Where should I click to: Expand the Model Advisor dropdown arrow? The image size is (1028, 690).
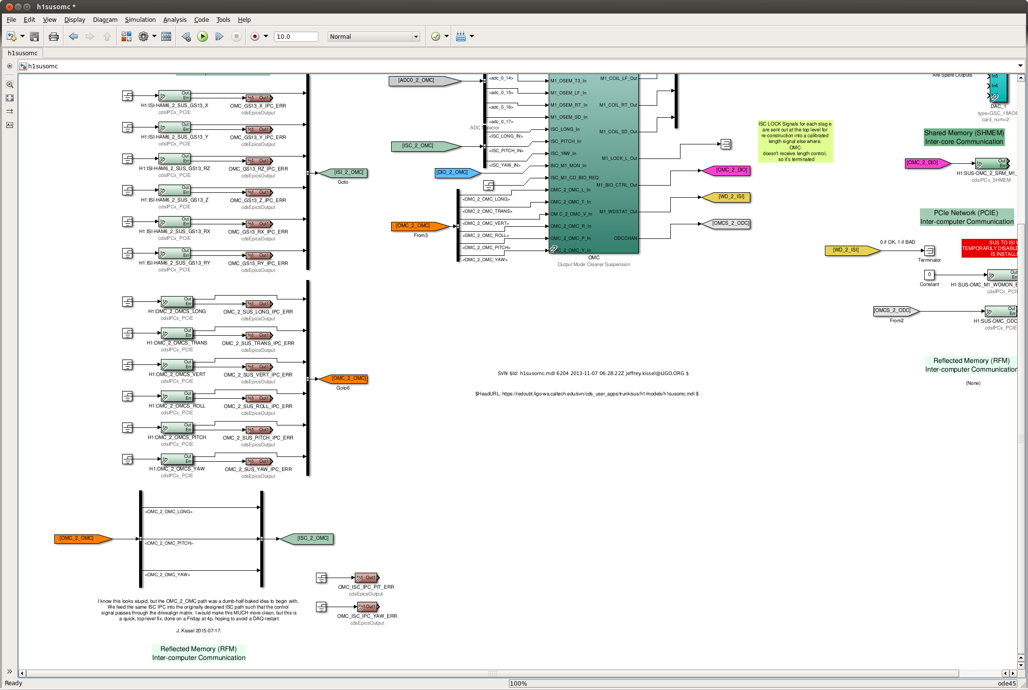[x=446, y=36]
